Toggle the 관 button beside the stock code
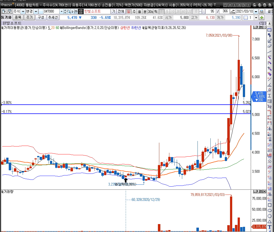The width and height of the screenshot is (274, 232). pos(76,11)
